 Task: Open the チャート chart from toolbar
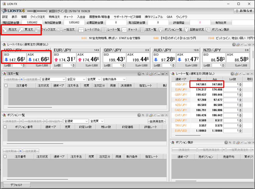[130, 30]
